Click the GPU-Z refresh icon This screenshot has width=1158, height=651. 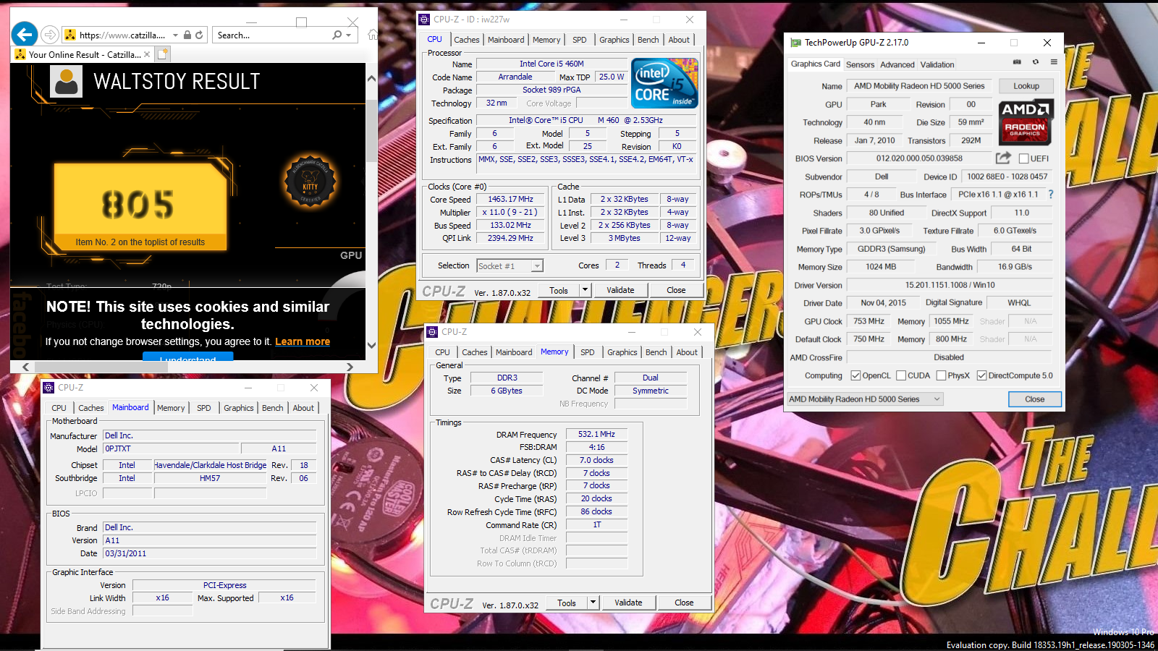[x=1036, y=62]
